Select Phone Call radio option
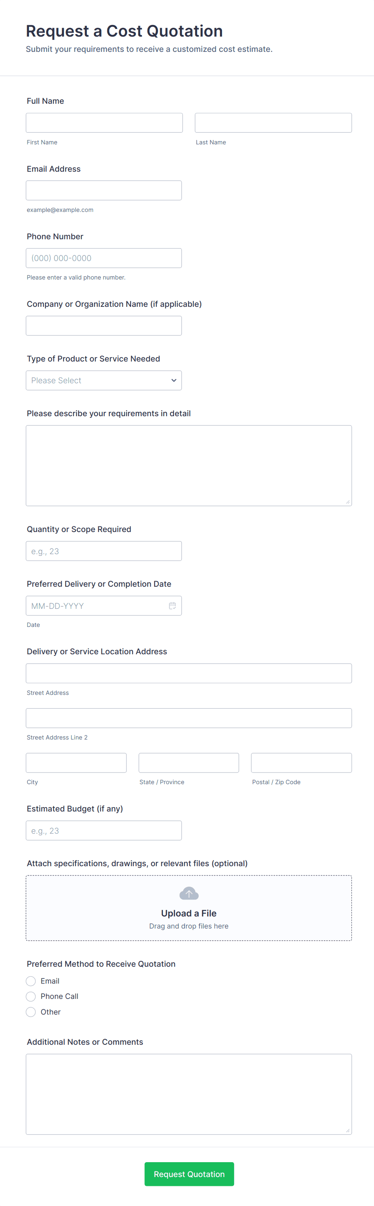 click(31, 996)
